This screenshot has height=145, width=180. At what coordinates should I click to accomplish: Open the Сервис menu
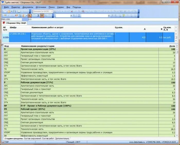tap(60, 7)
